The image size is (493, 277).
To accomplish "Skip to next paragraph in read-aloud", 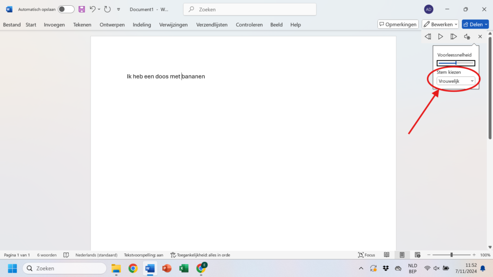I will pyautogui.click(x=454, y=37).
